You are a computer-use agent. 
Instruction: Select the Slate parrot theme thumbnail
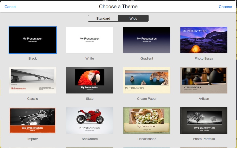(90, 80)
